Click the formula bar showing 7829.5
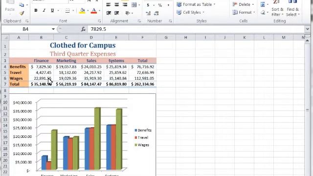The image size is (313, 176). [x=196, y=29]
